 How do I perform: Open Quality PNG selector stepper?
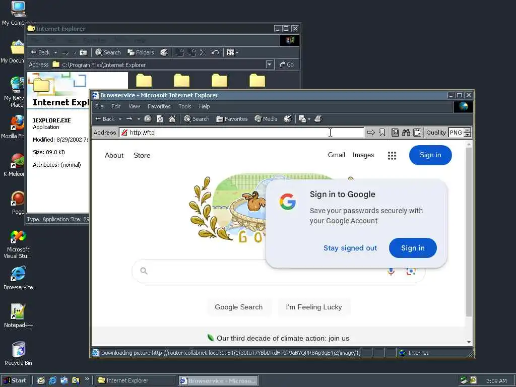(467, 133)
